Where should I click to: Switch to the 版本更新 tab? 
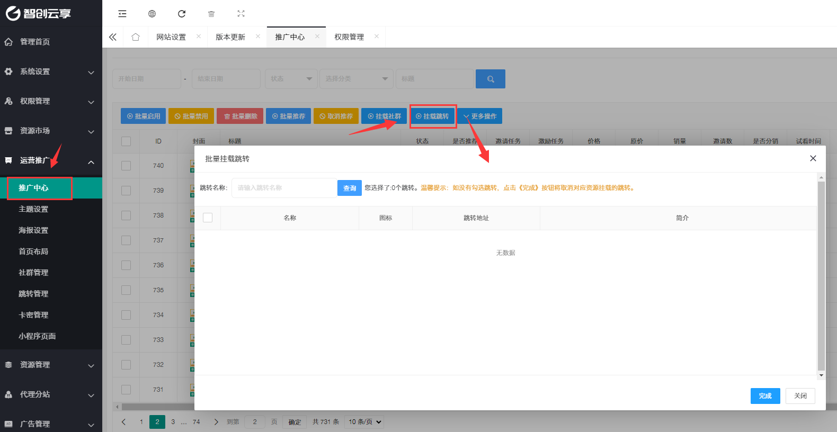(230, 37)
